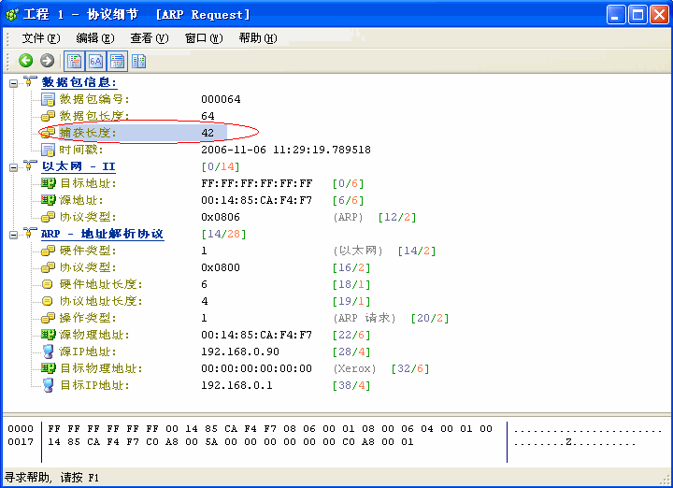The image size is (673, 488).
Task: Select the highlighted 捕获长度 row
Action: pyautogui.click(x=142, y=133)
